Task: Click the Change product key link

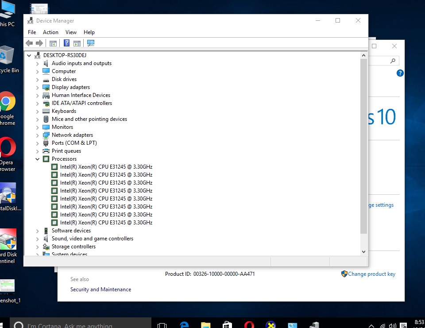Action: tap(371, 274)
